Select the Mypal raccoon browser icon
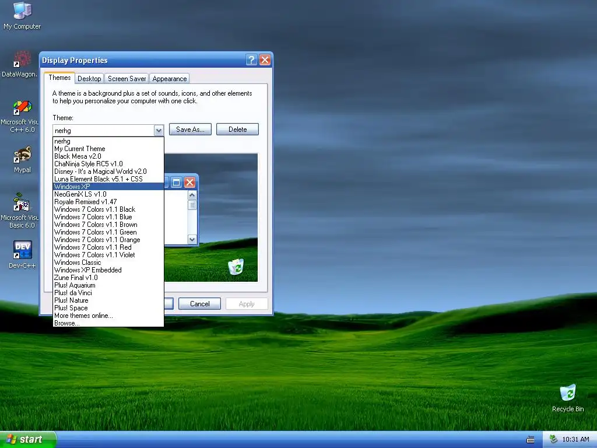The image size is (597, 448). click(x=22, y=159)
